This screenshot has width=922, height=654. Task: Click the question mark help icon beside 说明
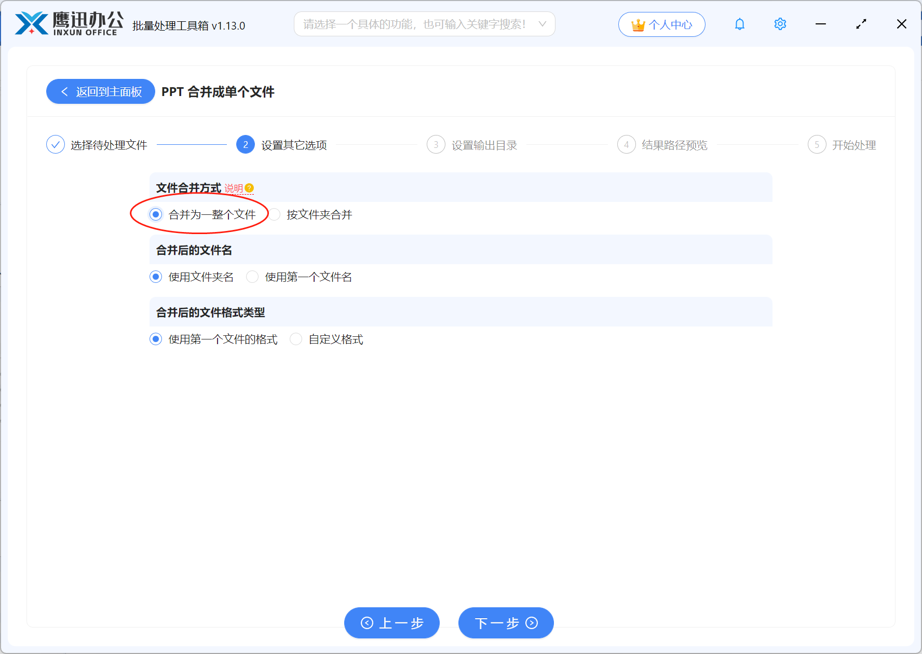pos(250,188)
